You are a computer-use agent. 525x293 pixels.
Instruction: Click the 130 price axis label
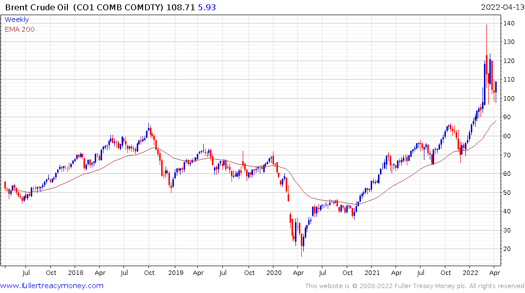[x=508, y=42]
